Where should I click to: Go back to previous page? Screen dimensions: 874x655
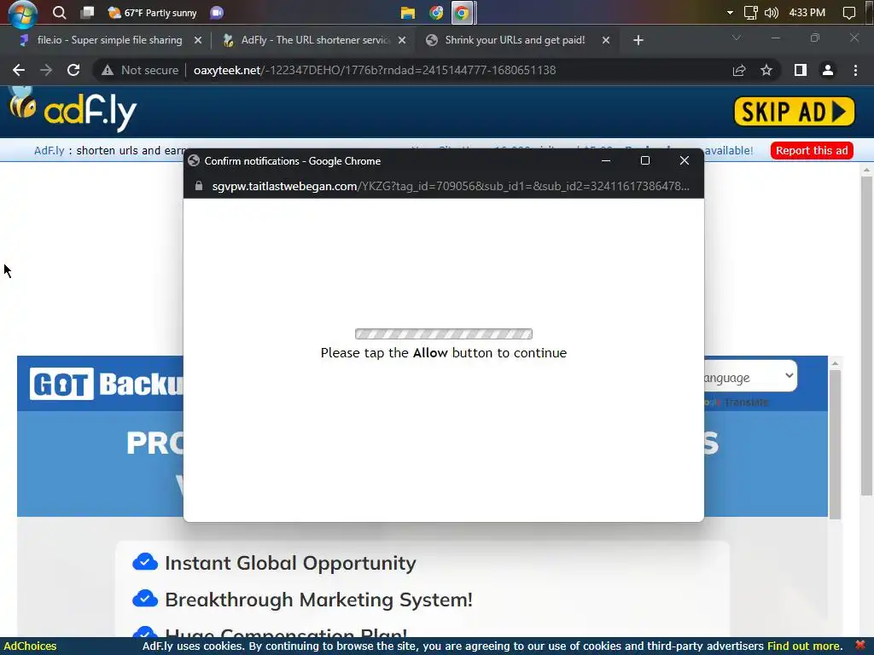click(19, 70)
